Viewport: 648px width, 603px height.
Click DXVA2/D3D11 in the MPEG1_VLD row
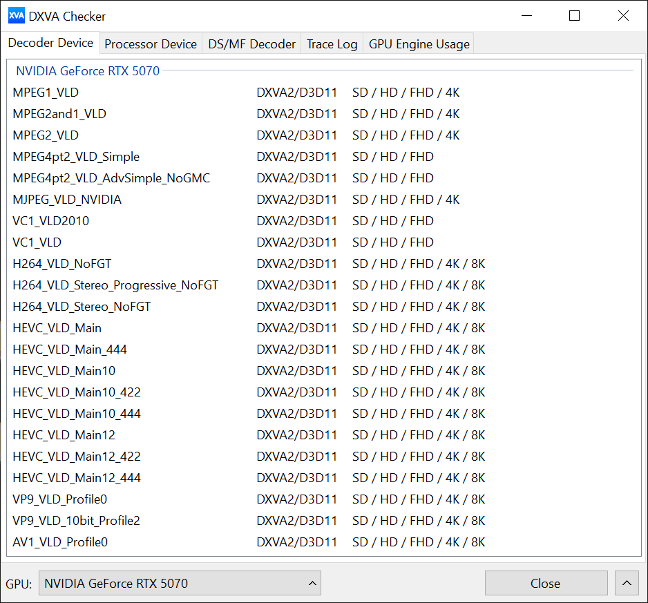point(297,93)
